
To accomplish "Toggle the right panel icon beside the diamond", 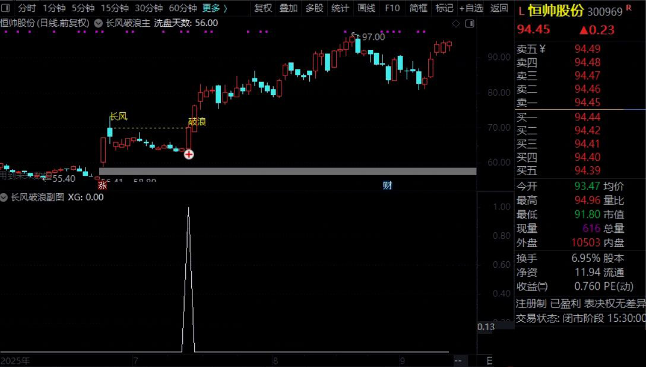I will (470, 24).
